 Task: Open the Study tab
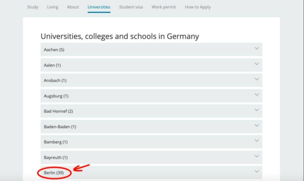pos(32,7)
